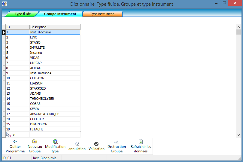The width and height of the screenshot is (243, 162).
Task: Click status bar text Inst. Biochimie
Action: 45,158
